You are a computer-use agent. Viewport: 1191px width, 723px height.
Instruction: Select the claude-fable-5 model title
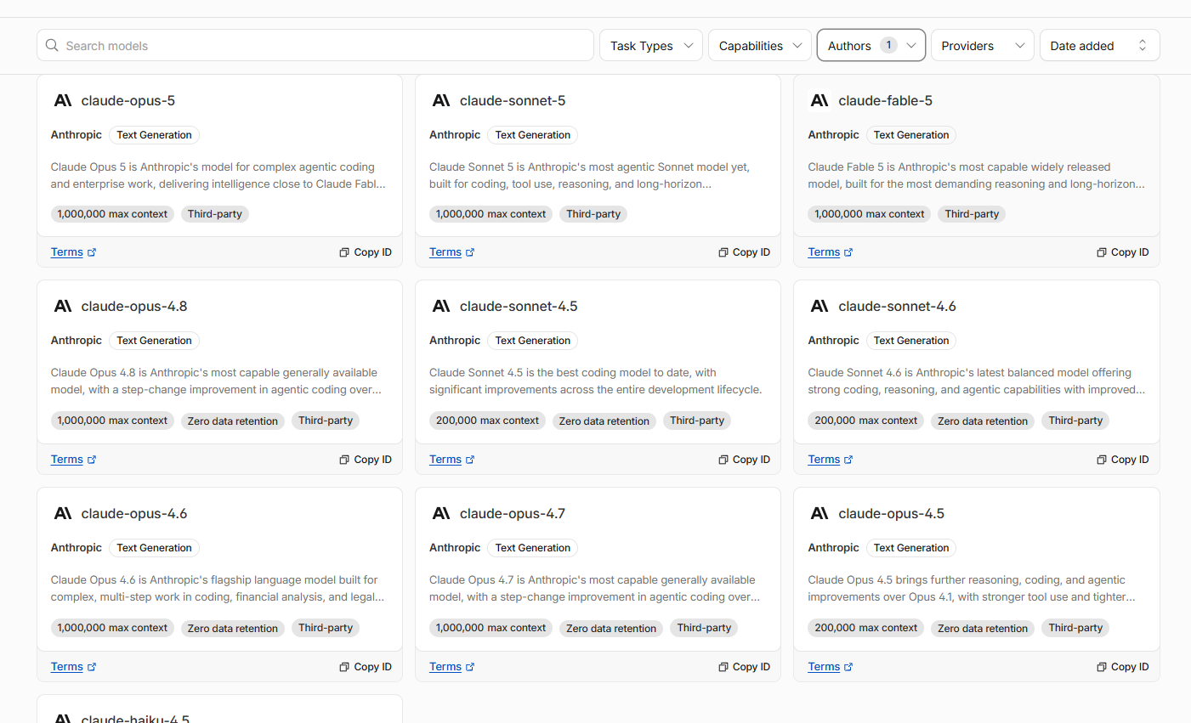point(885,100)
